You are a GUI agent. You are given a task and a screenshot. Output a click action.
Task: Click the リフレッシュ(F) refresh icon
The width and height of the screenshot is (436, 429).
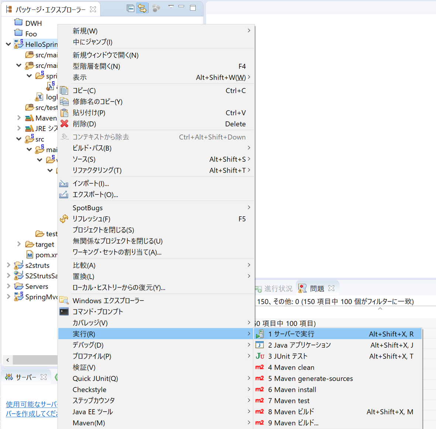tap(64, 219)
